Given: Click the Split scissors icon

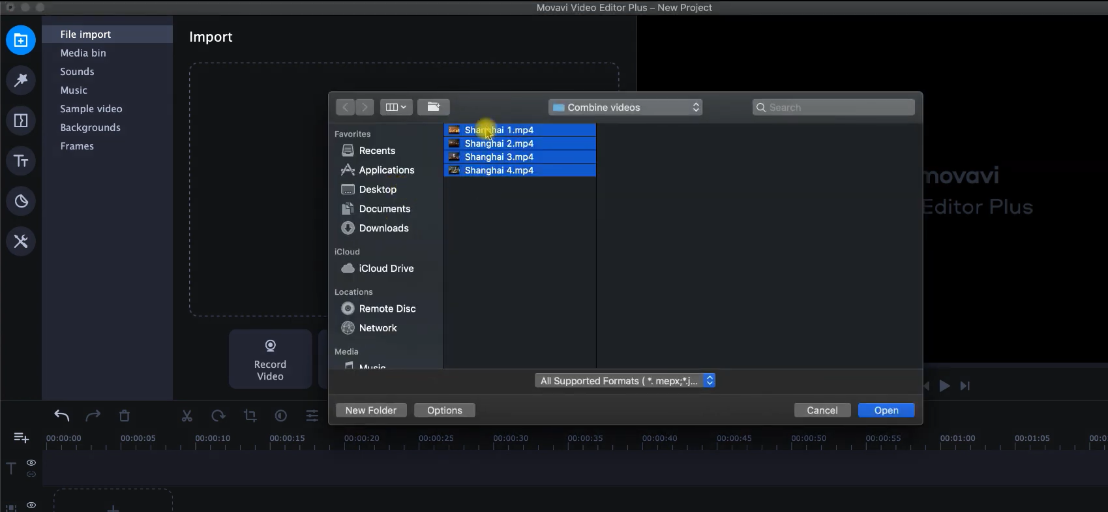Looking at the screenshot, I should pos(187,415).
